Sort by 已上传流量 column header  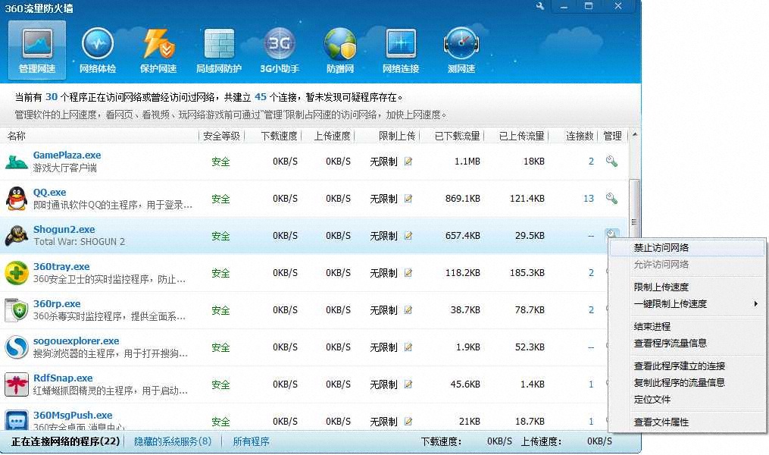pyautogui.click(x=521, y=136)
